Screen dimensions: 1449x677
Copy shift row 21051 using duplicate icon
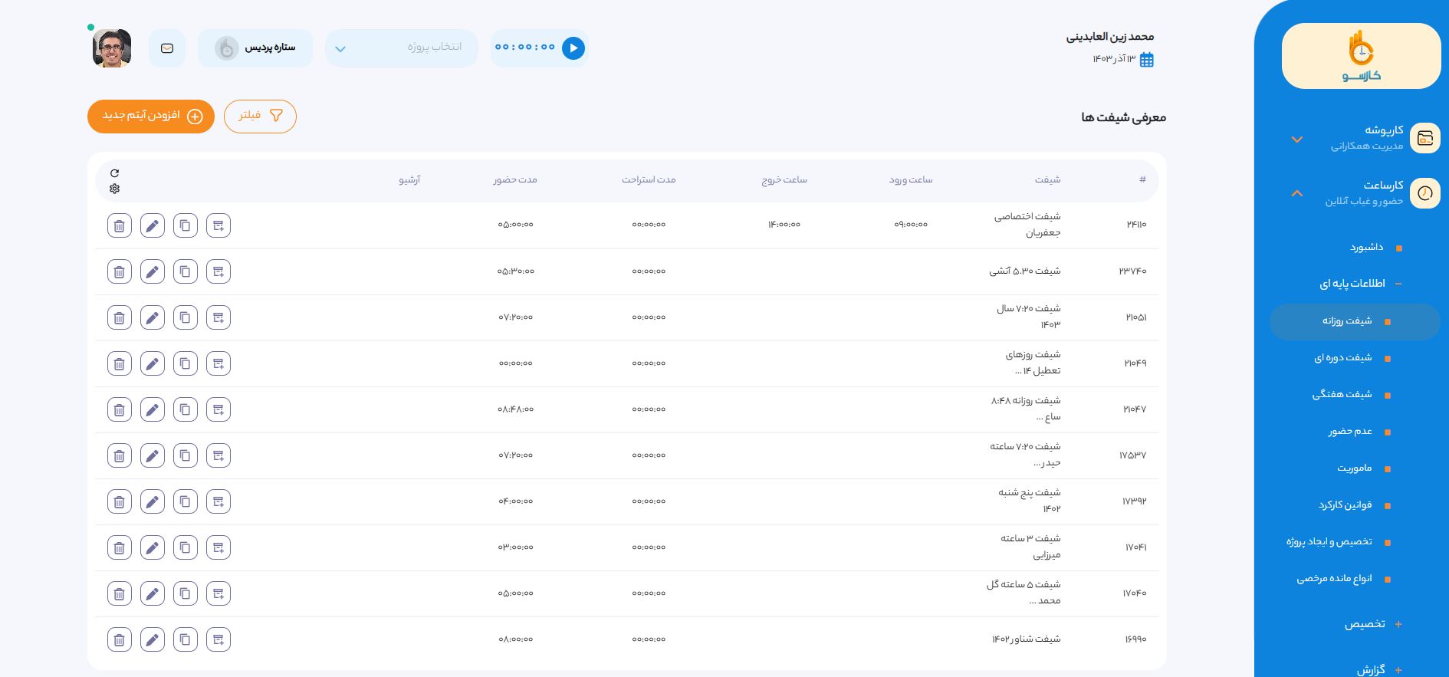[x=186, y=317]
